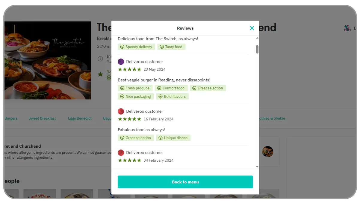Switch to the Sweet Breakfast section
This screenshot has width=360, height=204.
42,118
